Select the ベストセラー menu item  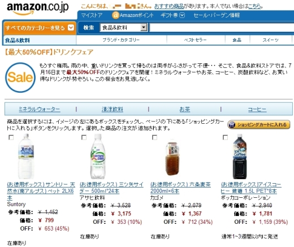pyautogui.click(x=196, y=40)
